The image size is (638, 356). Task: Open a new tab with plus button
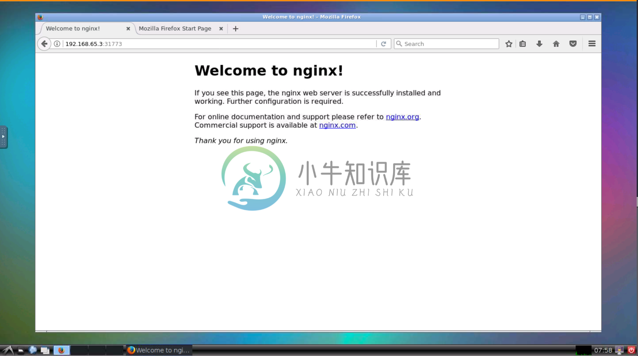236,29
